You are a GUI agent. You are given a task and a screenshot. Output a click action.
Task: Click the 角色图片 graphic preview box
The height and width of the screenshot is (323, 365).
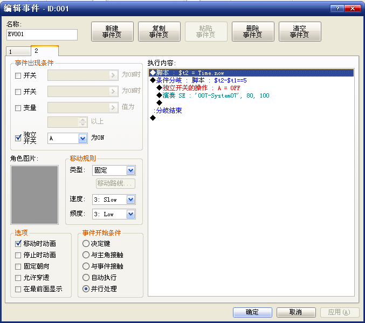point(35,195)
